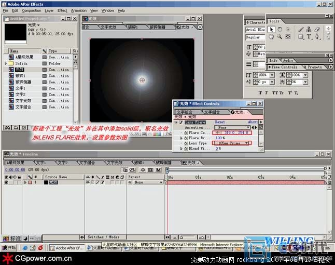
Task: Click the new folder icon in Project window
Action: coord(16,128)
